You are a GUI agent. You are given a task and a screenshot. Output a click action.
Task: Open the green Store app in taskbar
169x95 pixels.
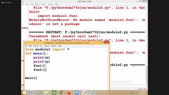point(54,93)
